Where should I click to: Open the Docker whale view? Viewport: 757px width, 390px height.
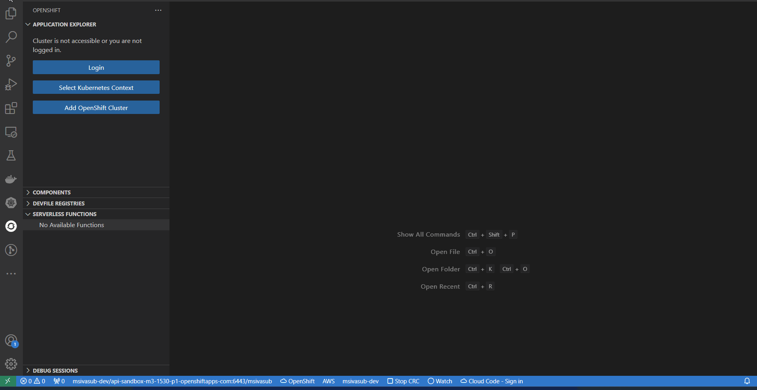pyautogui.click(x=11, y=179)
